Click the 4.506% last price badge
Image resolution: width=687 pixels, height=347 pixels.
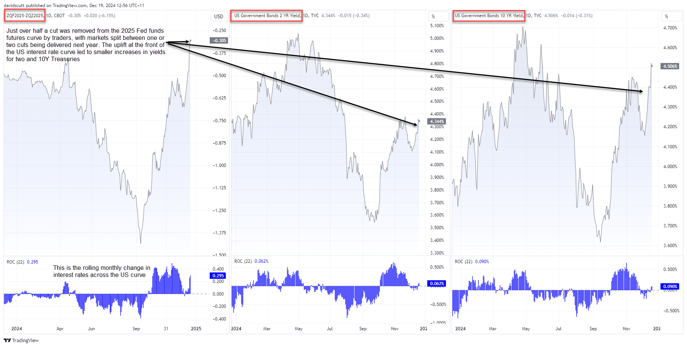coord(670,66)
